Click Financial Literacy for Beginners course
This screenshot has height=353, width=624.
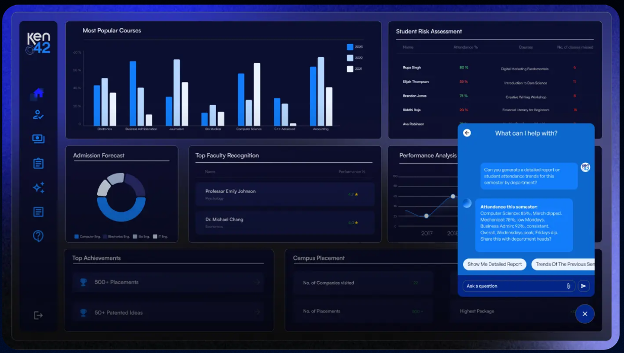525,110
